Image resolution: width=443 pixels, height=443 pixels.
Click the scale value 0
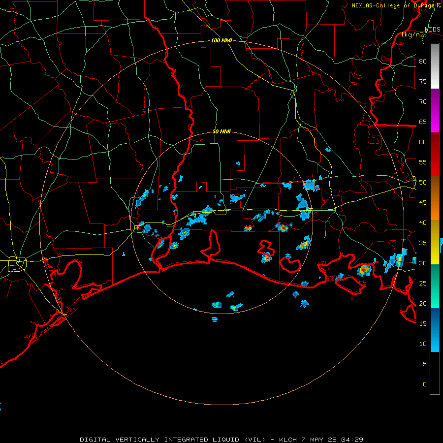425,384
